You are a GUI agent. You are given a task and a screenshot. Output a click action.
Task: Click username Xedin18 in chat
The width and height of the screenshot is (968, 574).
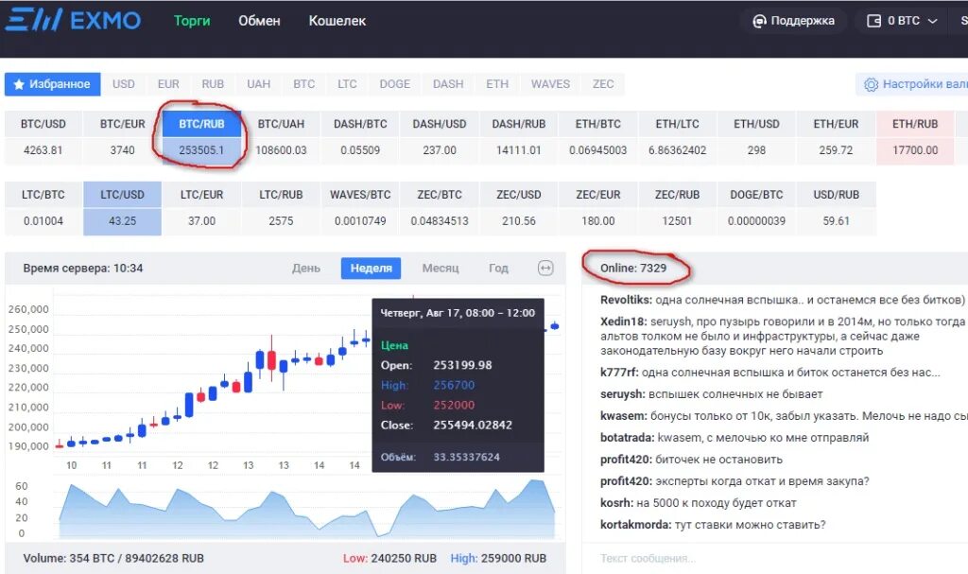pyautogui.click(x=624, y=322)
